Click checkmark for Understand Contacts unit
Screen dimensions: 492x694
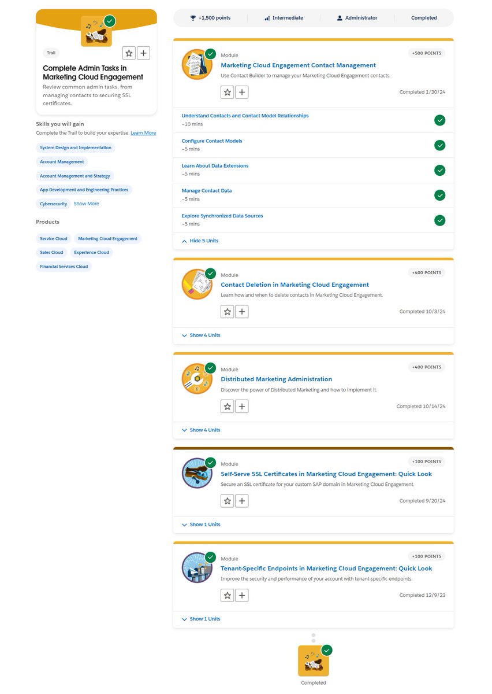440,120
